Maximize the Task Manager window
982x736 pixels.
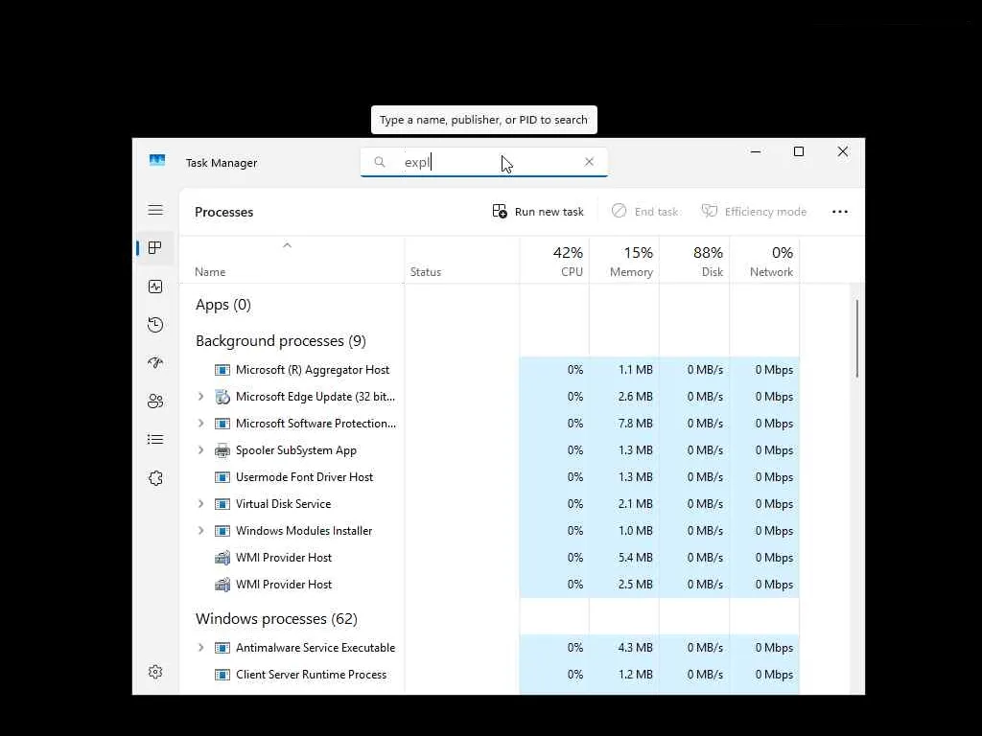click(799, 151)
